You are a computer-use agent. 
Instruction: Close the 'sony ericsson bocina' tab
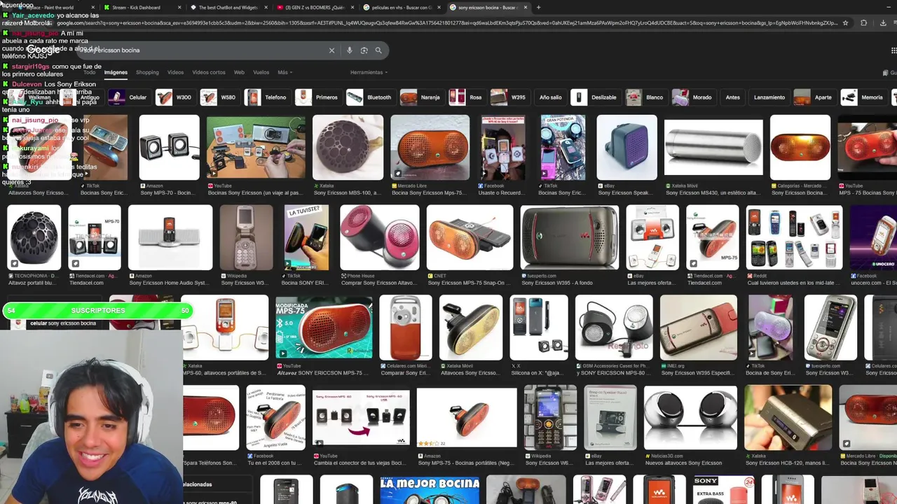[525, 8]
